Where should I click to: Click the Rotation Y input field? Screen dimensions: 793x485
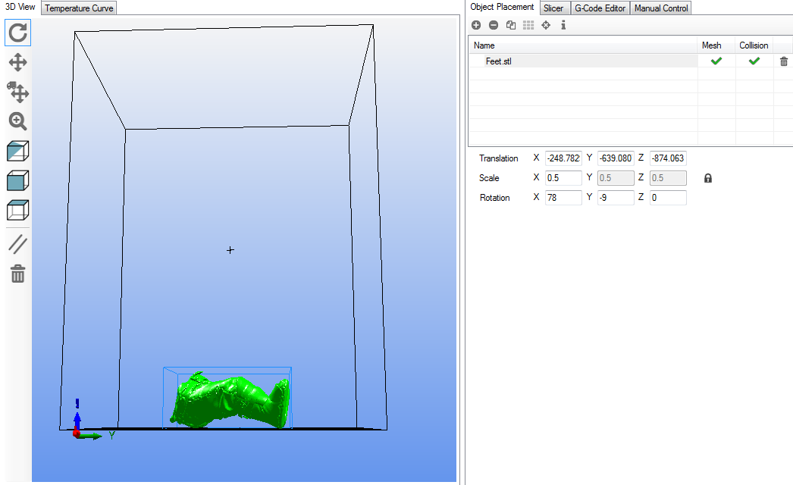click(x=615, y=198)
